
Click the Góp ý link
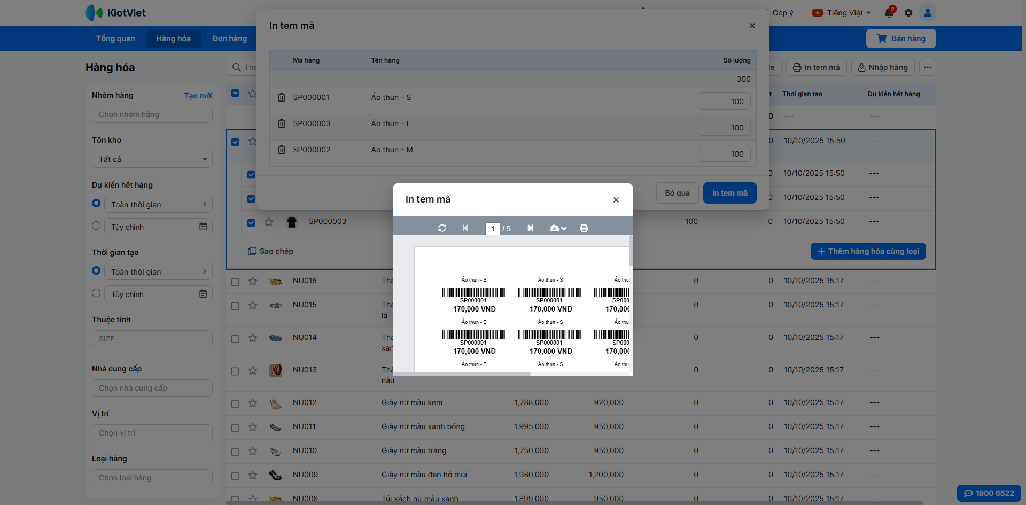[783, 13]
